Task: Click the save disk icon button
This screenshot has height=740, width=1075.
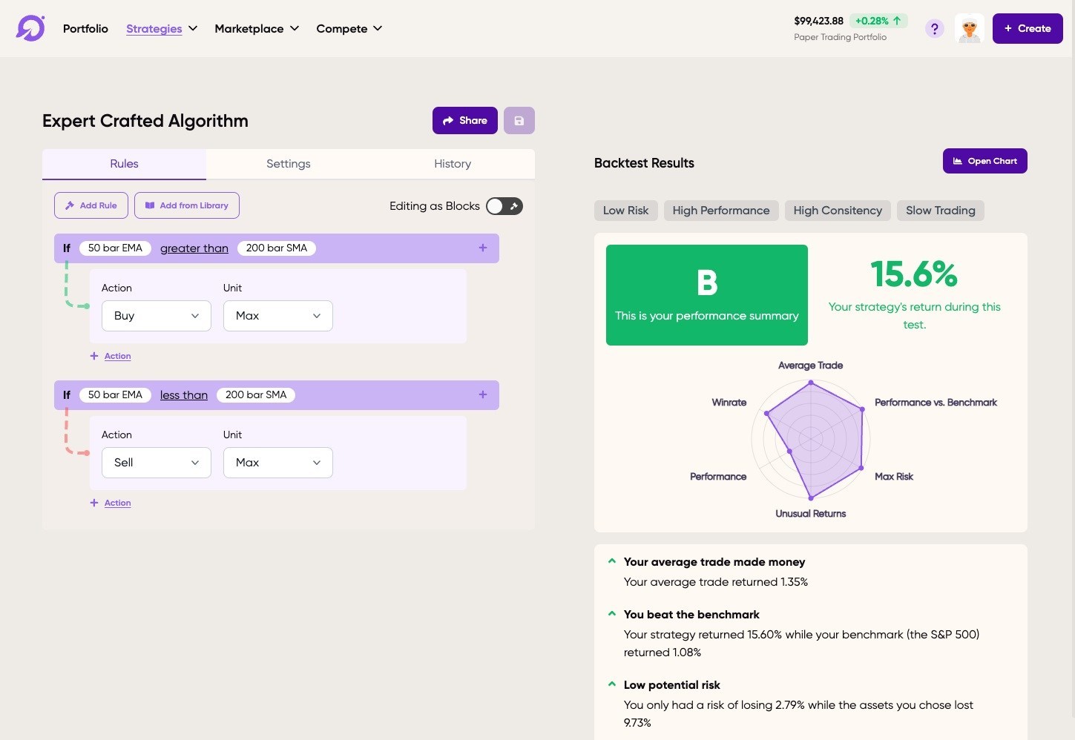Action: point(519,121)
